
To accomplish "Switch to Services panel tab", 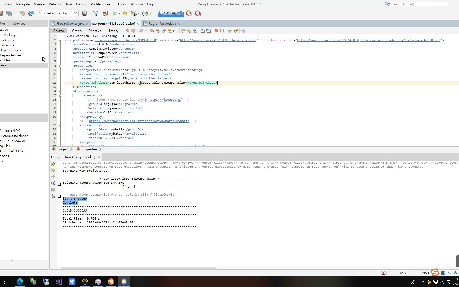I will tap(19, 23).
